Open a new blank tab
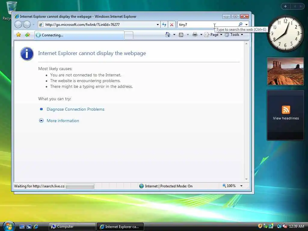The image size is (308, 231). [129, 35]
